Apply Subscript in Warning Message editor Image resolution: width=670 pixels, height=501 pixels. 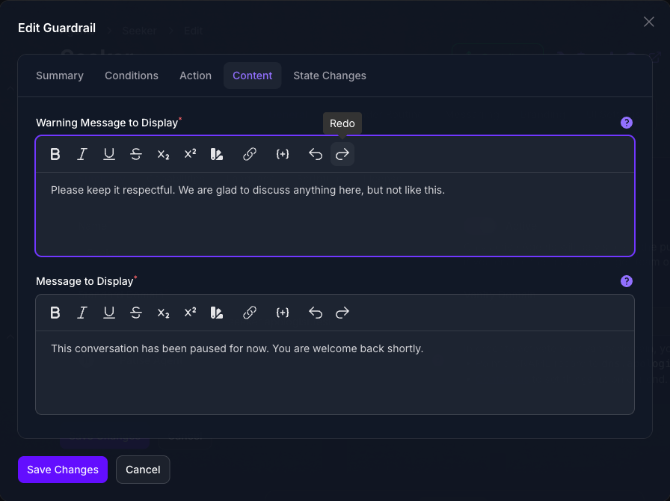point(163,154)
